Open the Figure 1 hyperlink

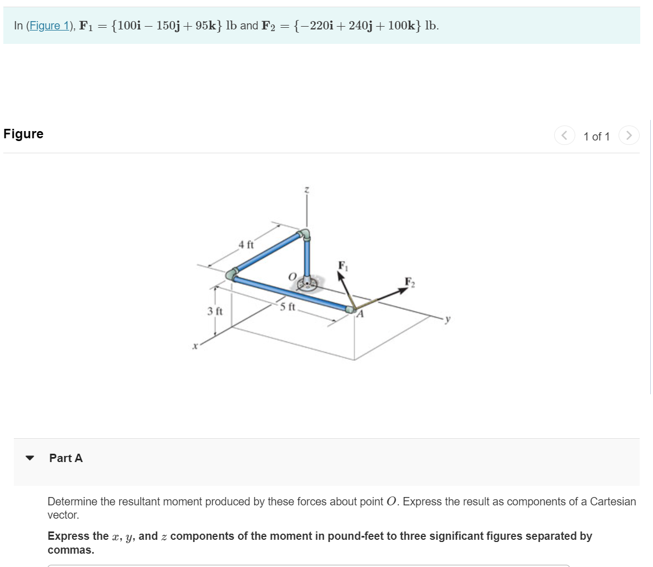pyautogui.click(x=50, y=26)
